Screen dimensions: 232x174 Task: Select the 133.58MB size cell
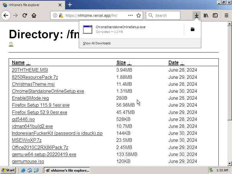click(x=127, y=154)
